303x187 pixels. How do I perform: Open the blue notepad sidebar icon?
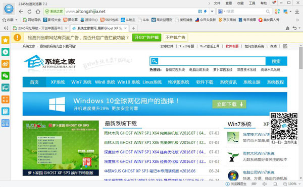coord(6,112)
